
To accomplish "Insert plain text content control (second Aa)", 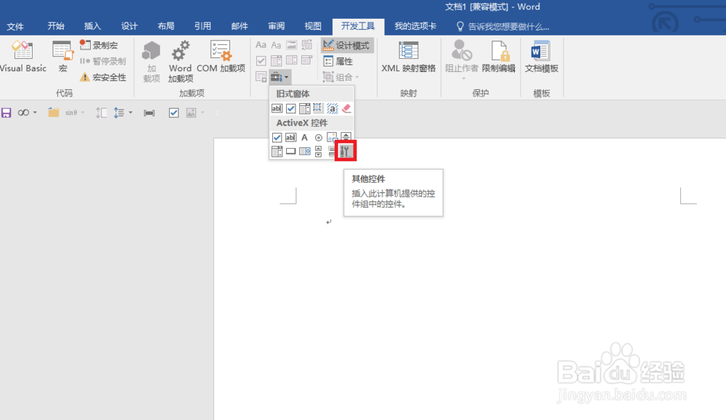I will 276,45.
